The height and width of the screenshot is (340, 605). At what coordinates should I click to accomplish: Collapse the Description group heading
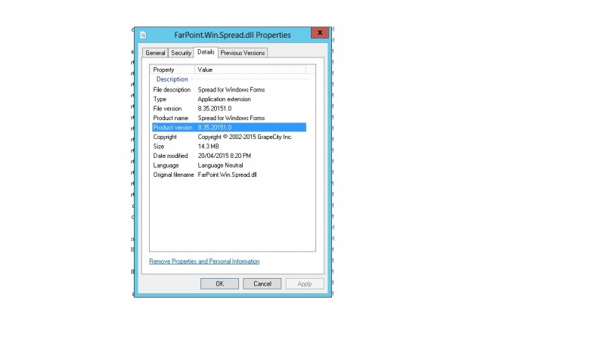tap(172, 79)
